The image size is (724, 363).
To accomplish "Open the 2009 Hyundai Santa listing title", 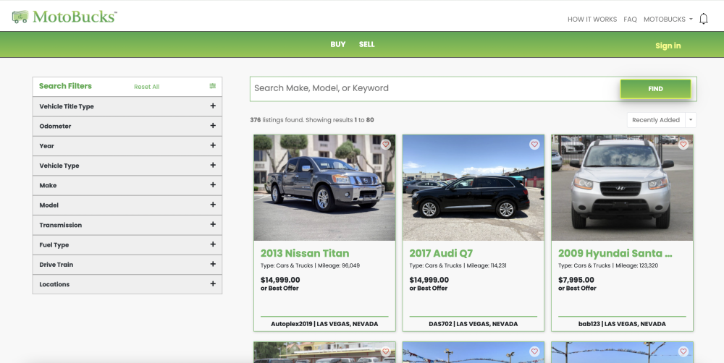I will pos(615,253).
